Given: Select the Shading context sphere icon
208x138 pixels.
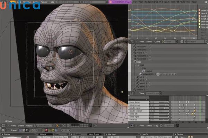Looking at the screenshot, I should coord(27,130).
